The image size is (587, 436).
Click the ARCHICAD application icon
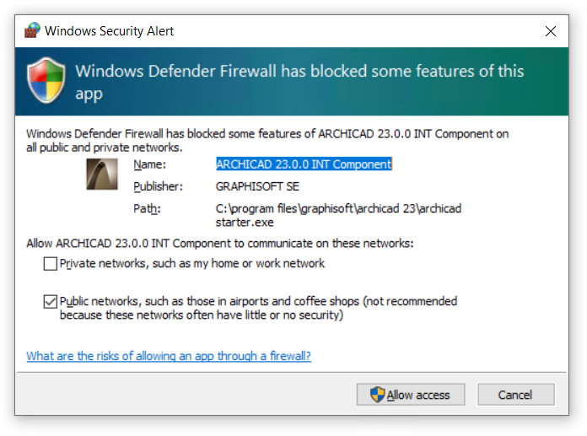pyautogui.click(x=102, y=173)
